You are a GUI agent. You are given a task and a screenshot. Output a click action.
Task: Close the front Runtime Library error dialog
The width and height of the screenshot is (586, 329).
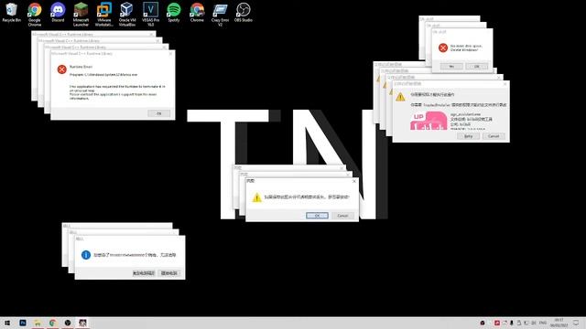(x=170, y=54)
